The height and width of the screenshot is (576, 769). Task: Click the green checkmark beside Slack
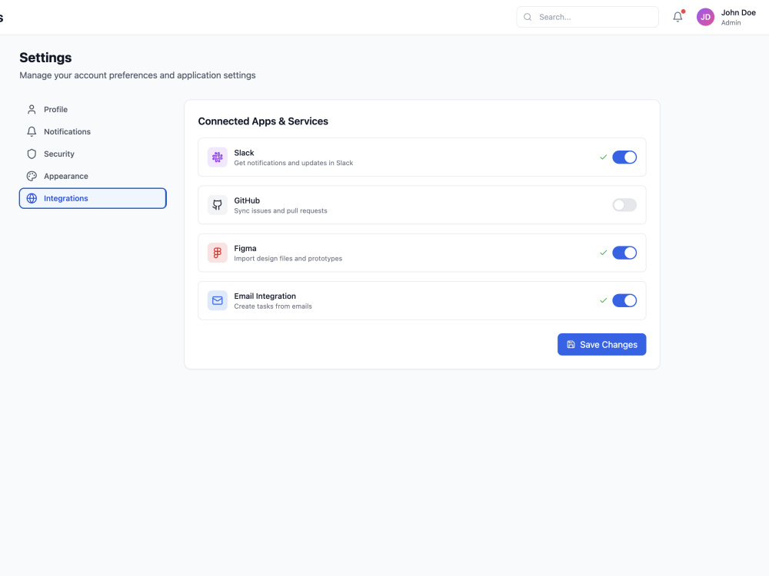click(x=603, y=157)
